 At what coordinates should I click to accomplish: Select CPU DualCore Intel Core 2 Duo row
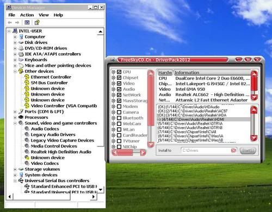tap(204, 79)
